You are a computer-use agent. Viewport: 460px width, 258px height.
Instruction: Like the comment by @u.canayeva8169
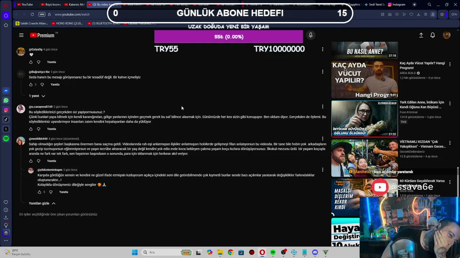pos(31,129)
